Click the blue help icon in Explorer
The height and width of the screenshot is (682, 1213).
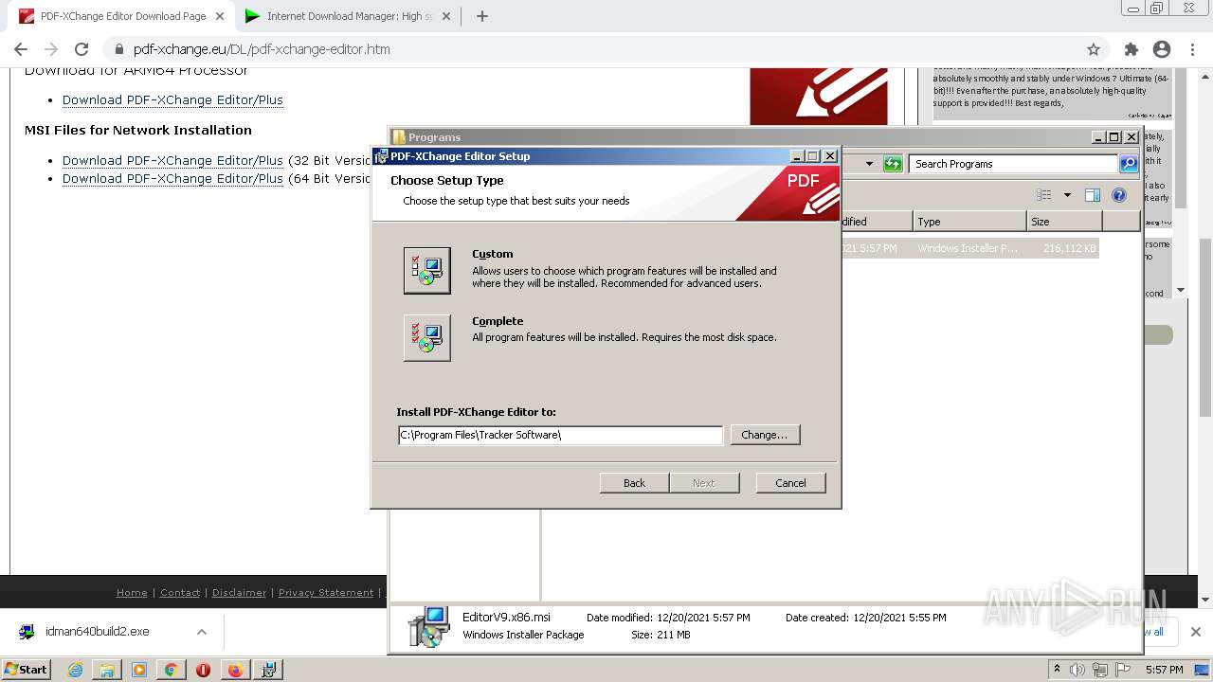pos(1119,195)
